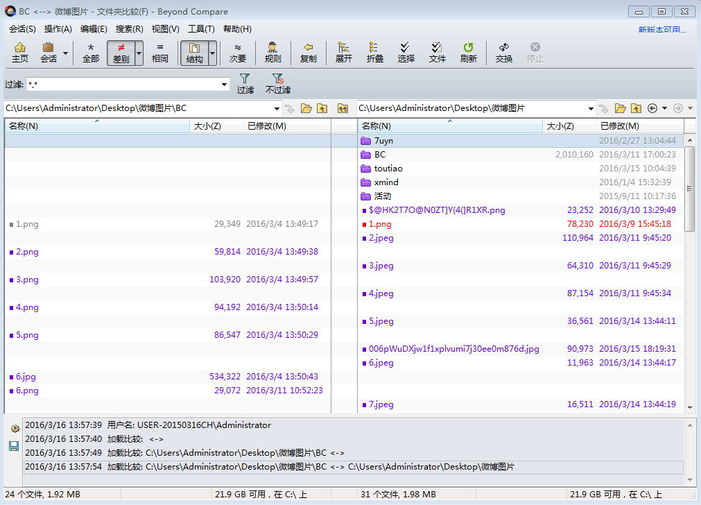Click the 复制 (Copy) toolbar icon
The width and height of the screenshot is (701, 505).
(x=308, y=53)
